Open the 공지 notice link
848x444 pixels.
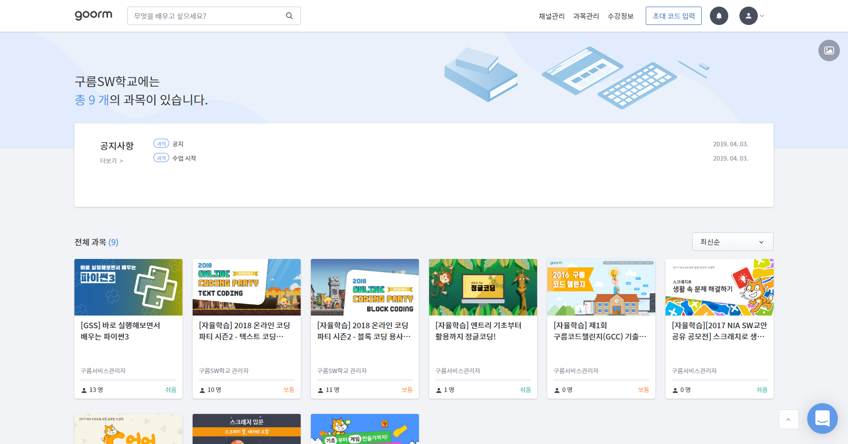178,144
